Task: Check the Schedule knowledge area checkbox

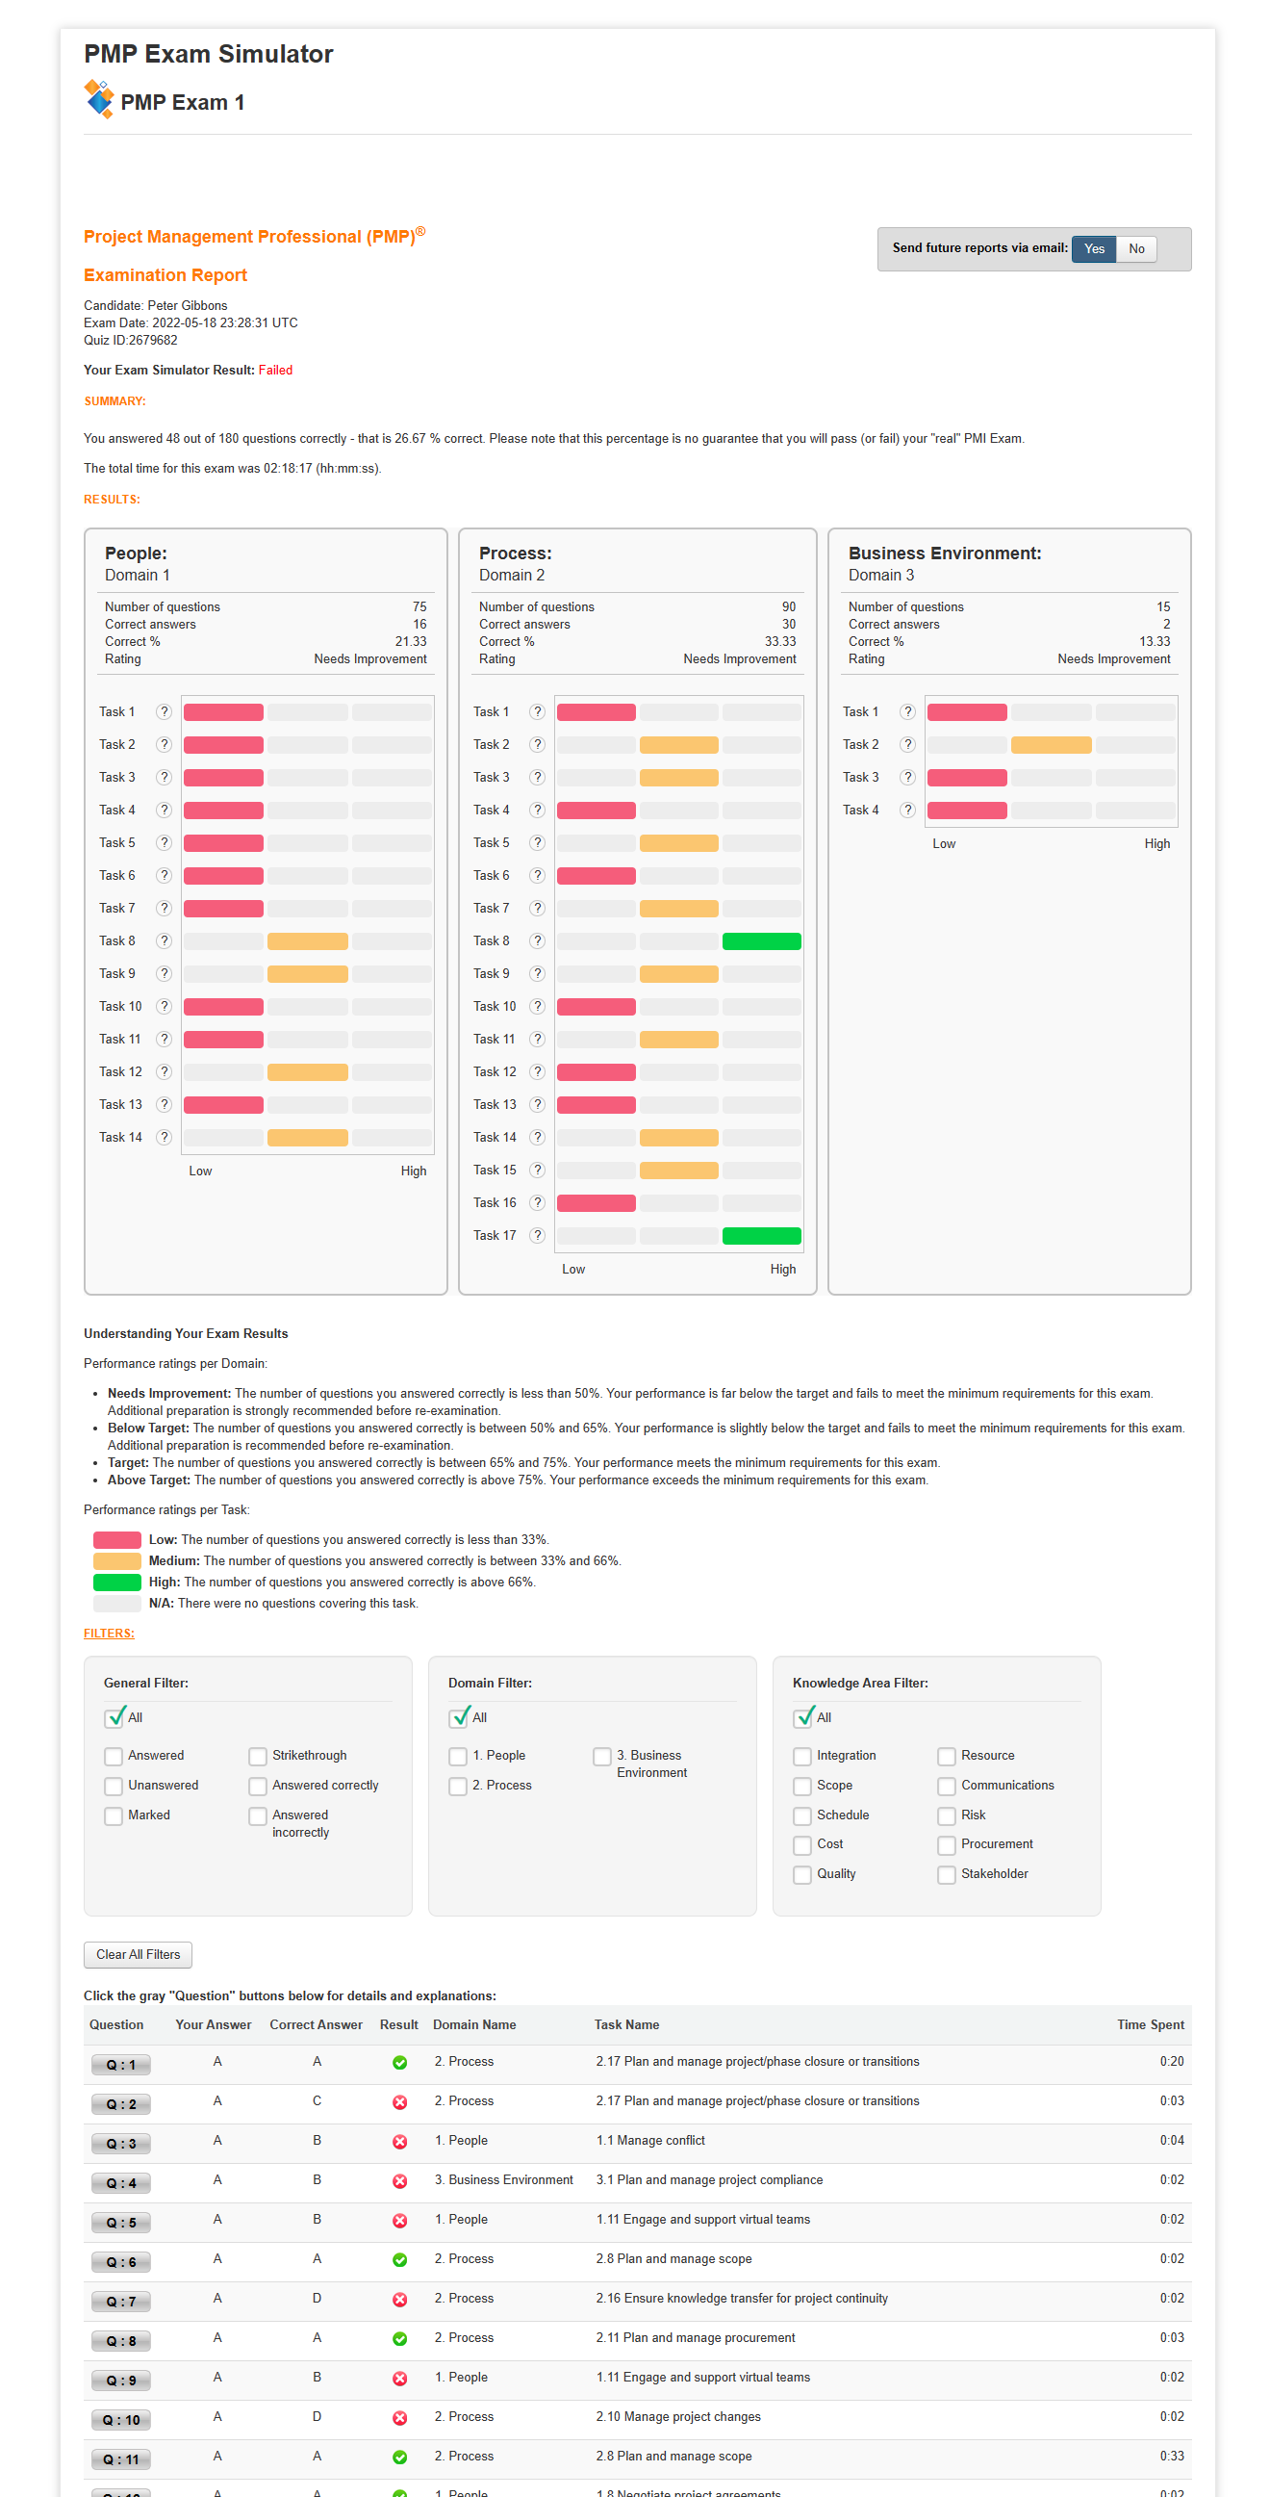Action: click(802, 1816)
